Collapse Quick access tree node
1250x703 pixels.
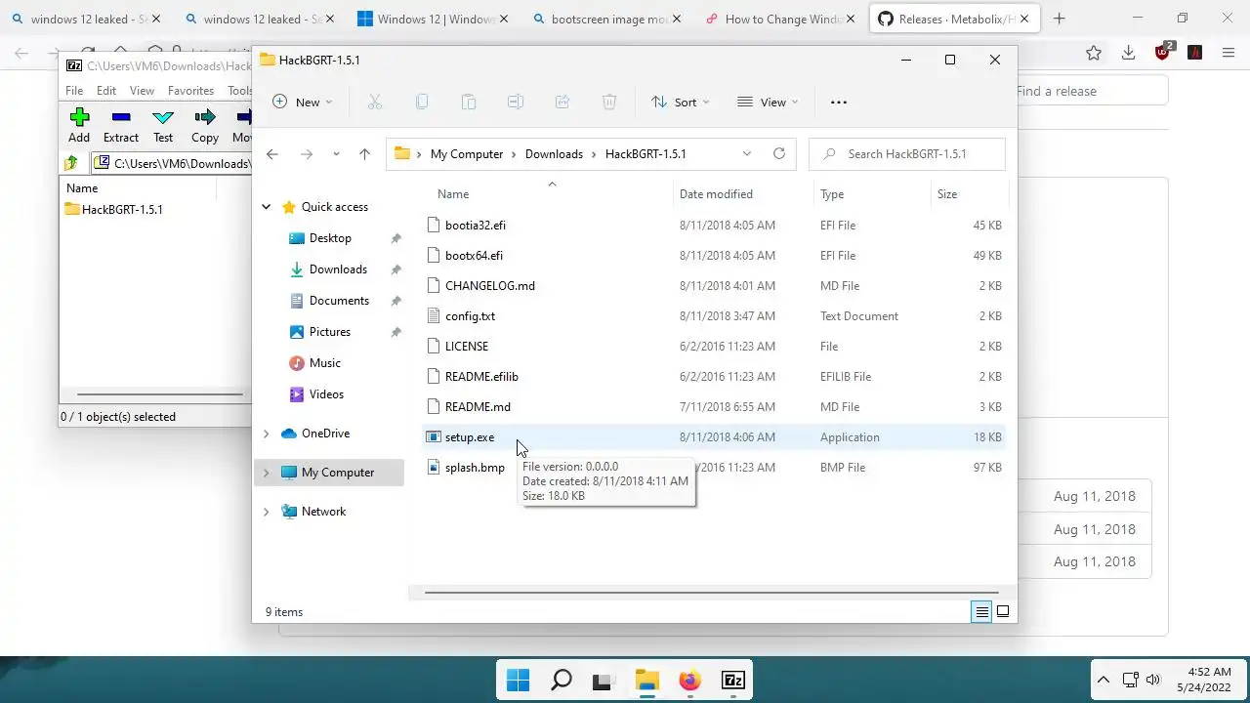click(x=266, y=207)
